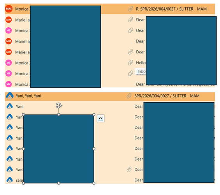The width and height of the screenshot is (220, 195).
Task: Click the [Inbo tooltip label
Action: click(x=141, y=71)
